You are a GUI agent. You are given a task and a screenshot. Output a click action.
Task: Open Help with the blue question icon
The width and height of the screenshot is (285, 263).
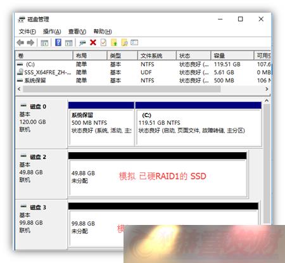pyautogui.click(x=58, y=42)
